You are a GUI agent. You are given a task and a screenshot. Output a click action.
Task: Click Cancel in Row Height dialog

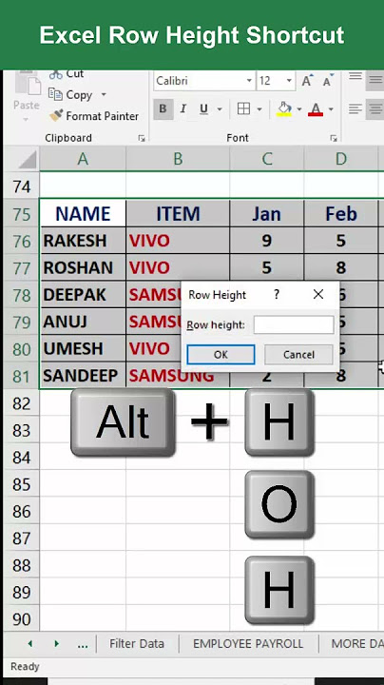pyautogui.click(x=298, y=354)
